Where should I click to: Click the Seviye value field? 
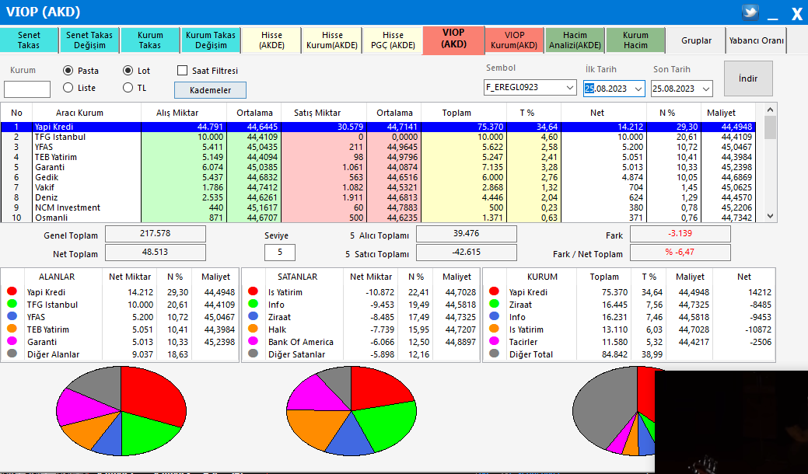coord(280,253)
